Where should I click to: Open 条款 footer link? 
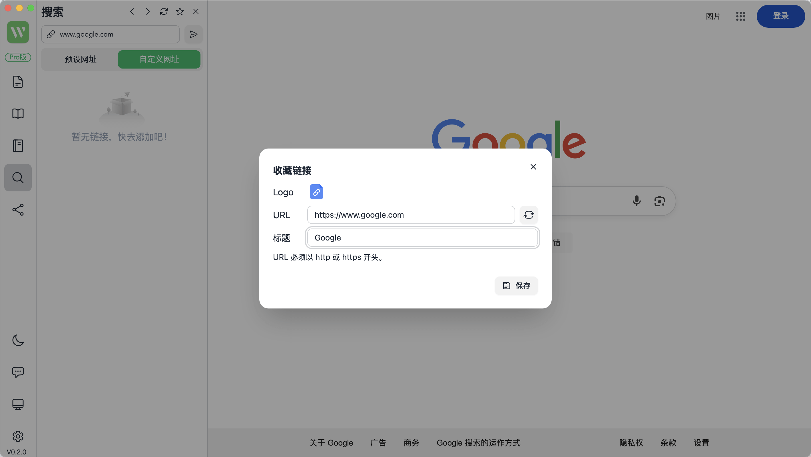coord(669,443)
